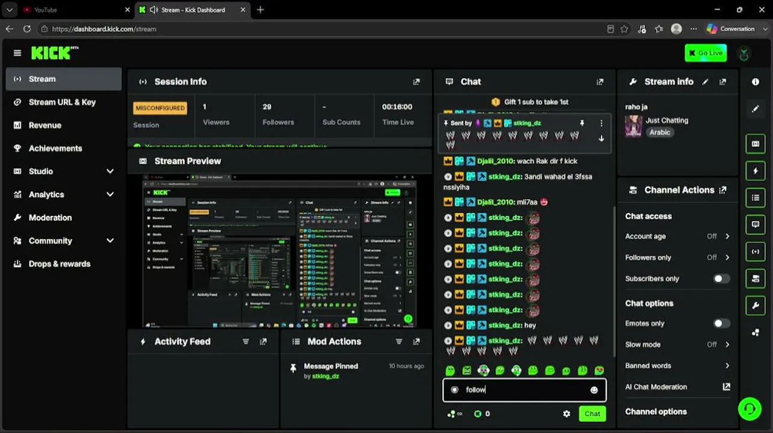This screenshot has height=433, width=773.
Task: Filter the Mod Actions list
Action: [399, 342]
